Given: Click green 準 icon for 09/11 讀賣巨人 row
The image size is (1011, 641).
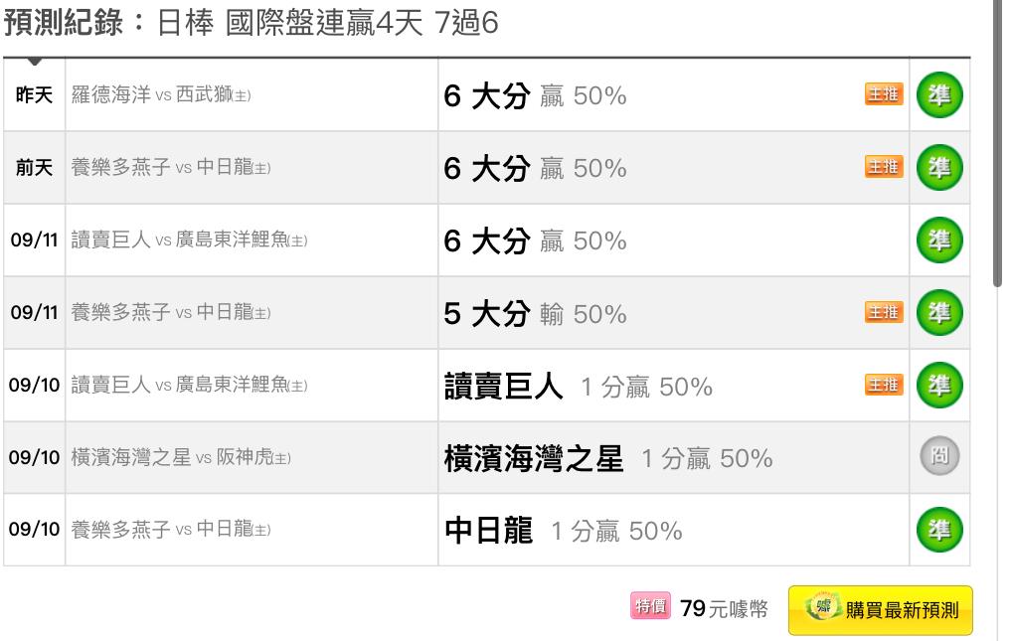Looking at the screenshot, I should click(939, 240).
